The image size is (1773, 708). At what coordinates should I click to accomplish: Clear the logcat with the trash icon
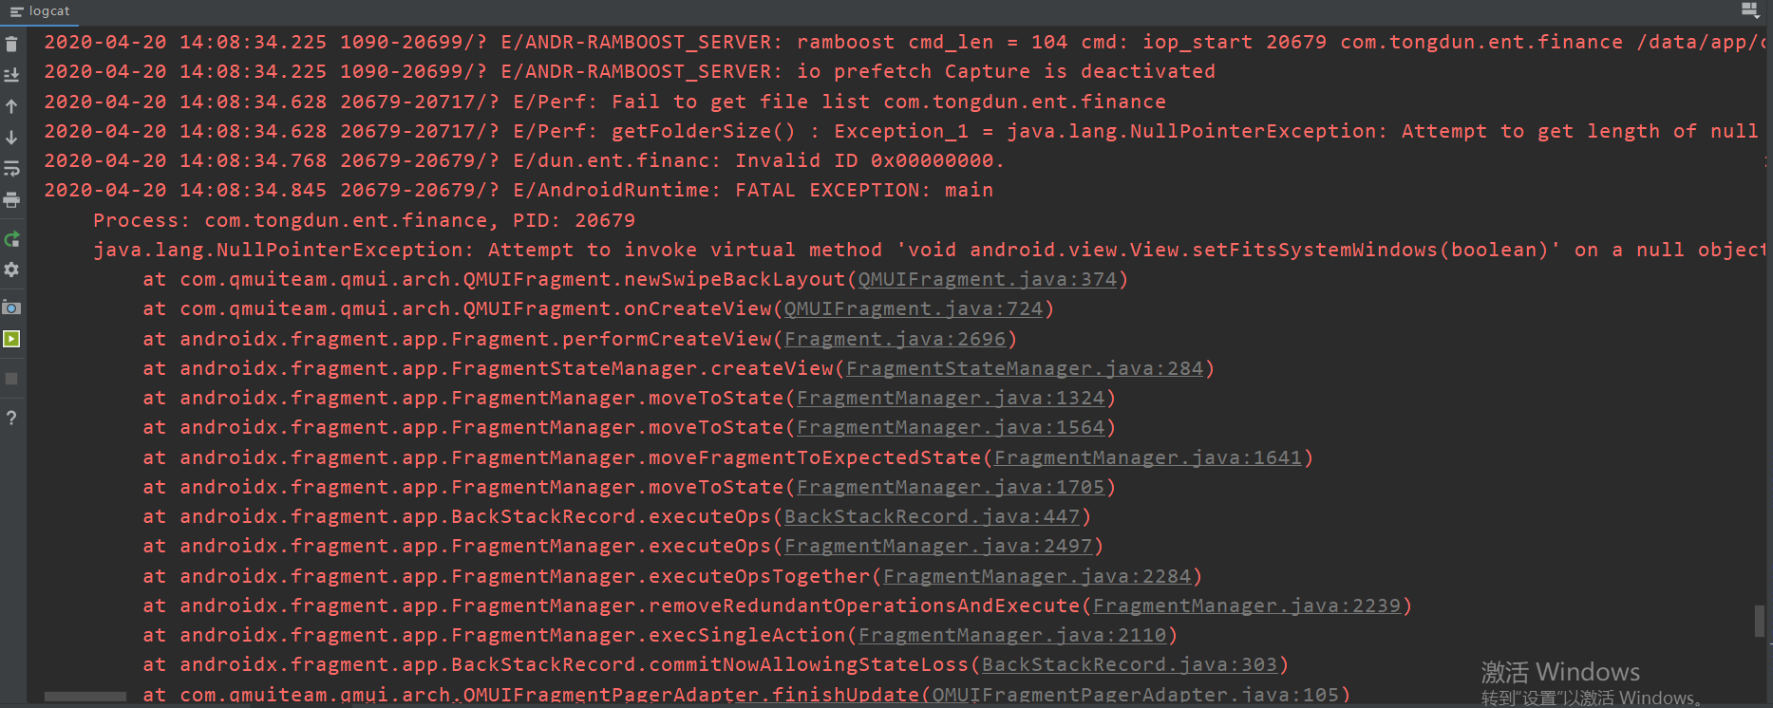click(x=12, y=43)
